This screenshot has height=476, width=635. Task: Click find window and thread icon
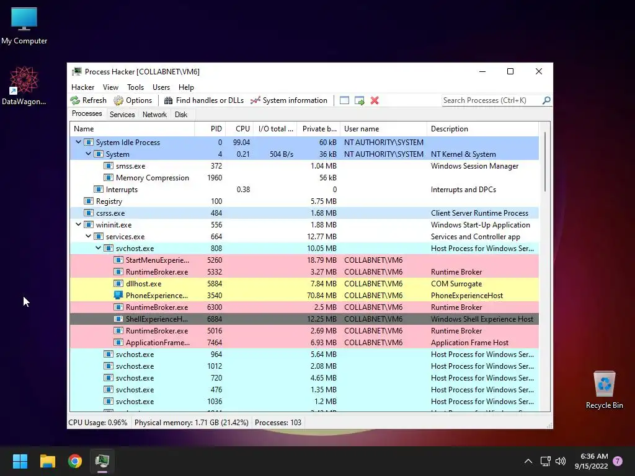359,100
